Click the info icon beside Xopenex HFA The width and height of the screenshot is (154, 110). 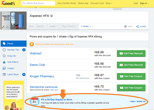[x=52, y=16]
